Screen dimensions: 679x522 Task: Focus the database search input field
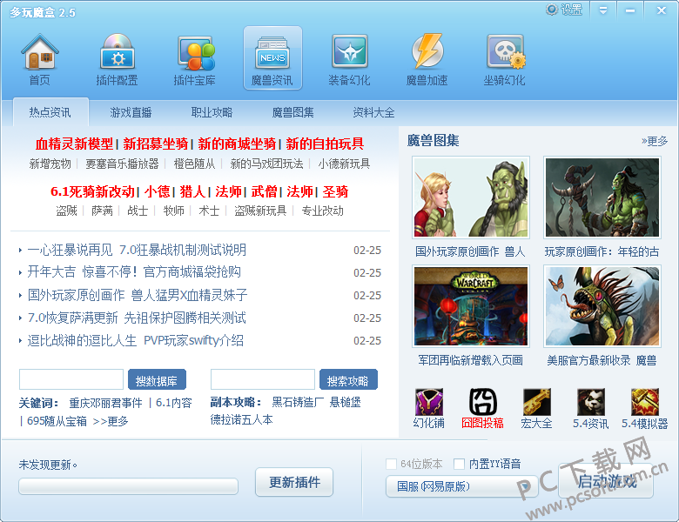pyautogui.click(x=71, y=379)
